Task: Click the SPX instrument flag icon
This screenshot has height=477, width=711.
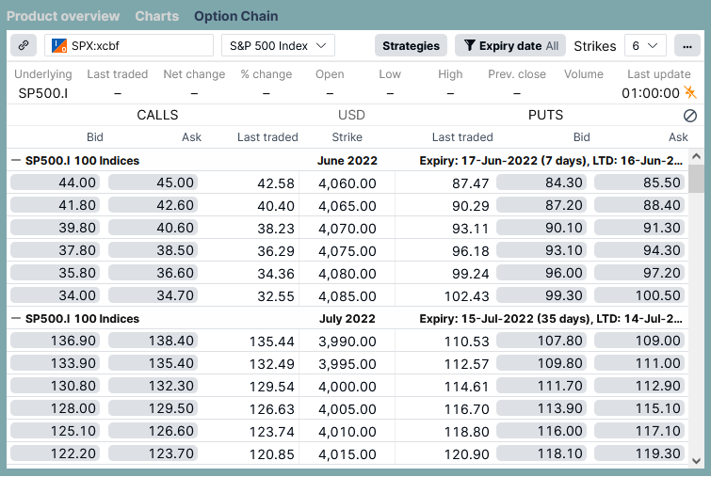Action: click(x=59, y=46)
